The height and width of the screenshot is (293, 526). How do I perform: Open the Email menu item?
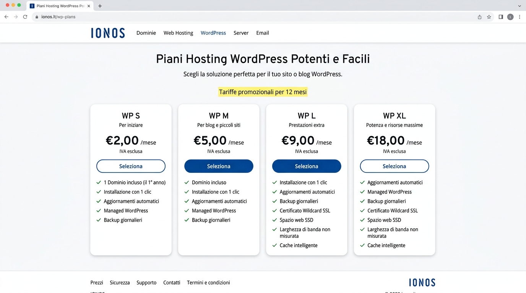click(x=263, y=33)
